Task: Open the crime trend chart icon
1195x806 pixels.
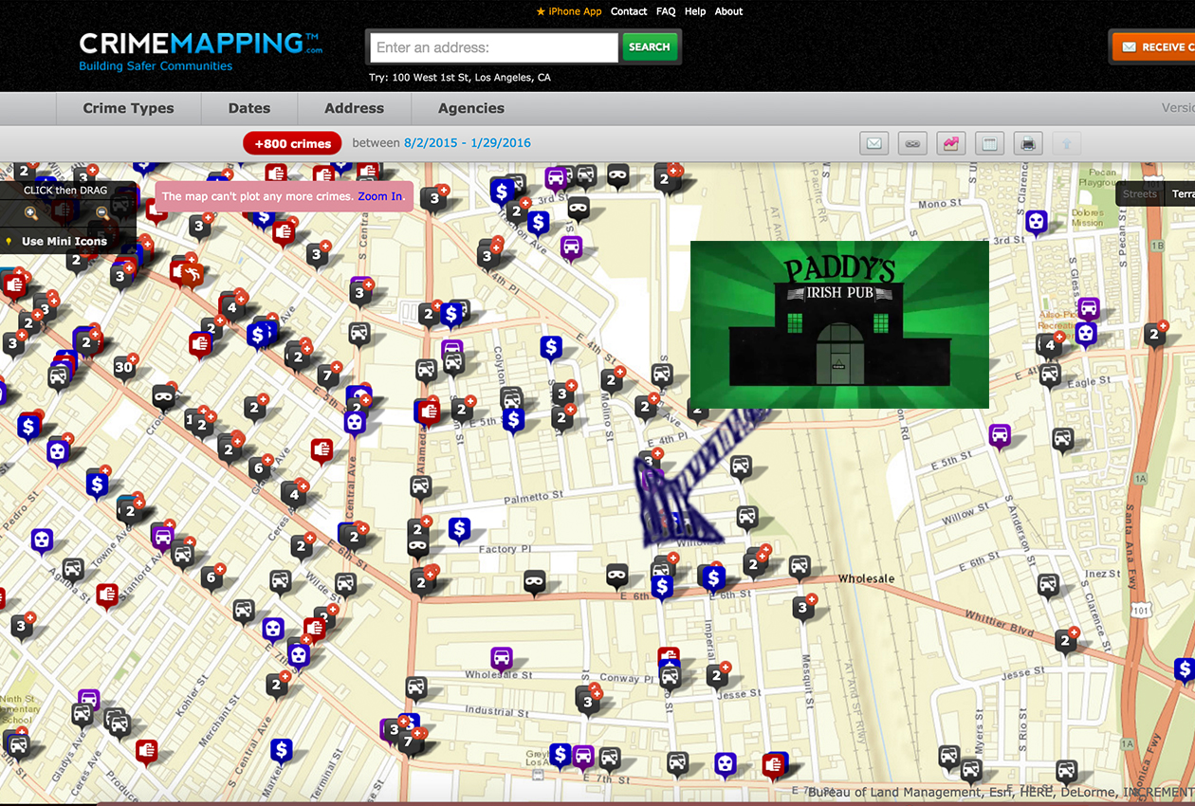Action: [x=951, y=144]
